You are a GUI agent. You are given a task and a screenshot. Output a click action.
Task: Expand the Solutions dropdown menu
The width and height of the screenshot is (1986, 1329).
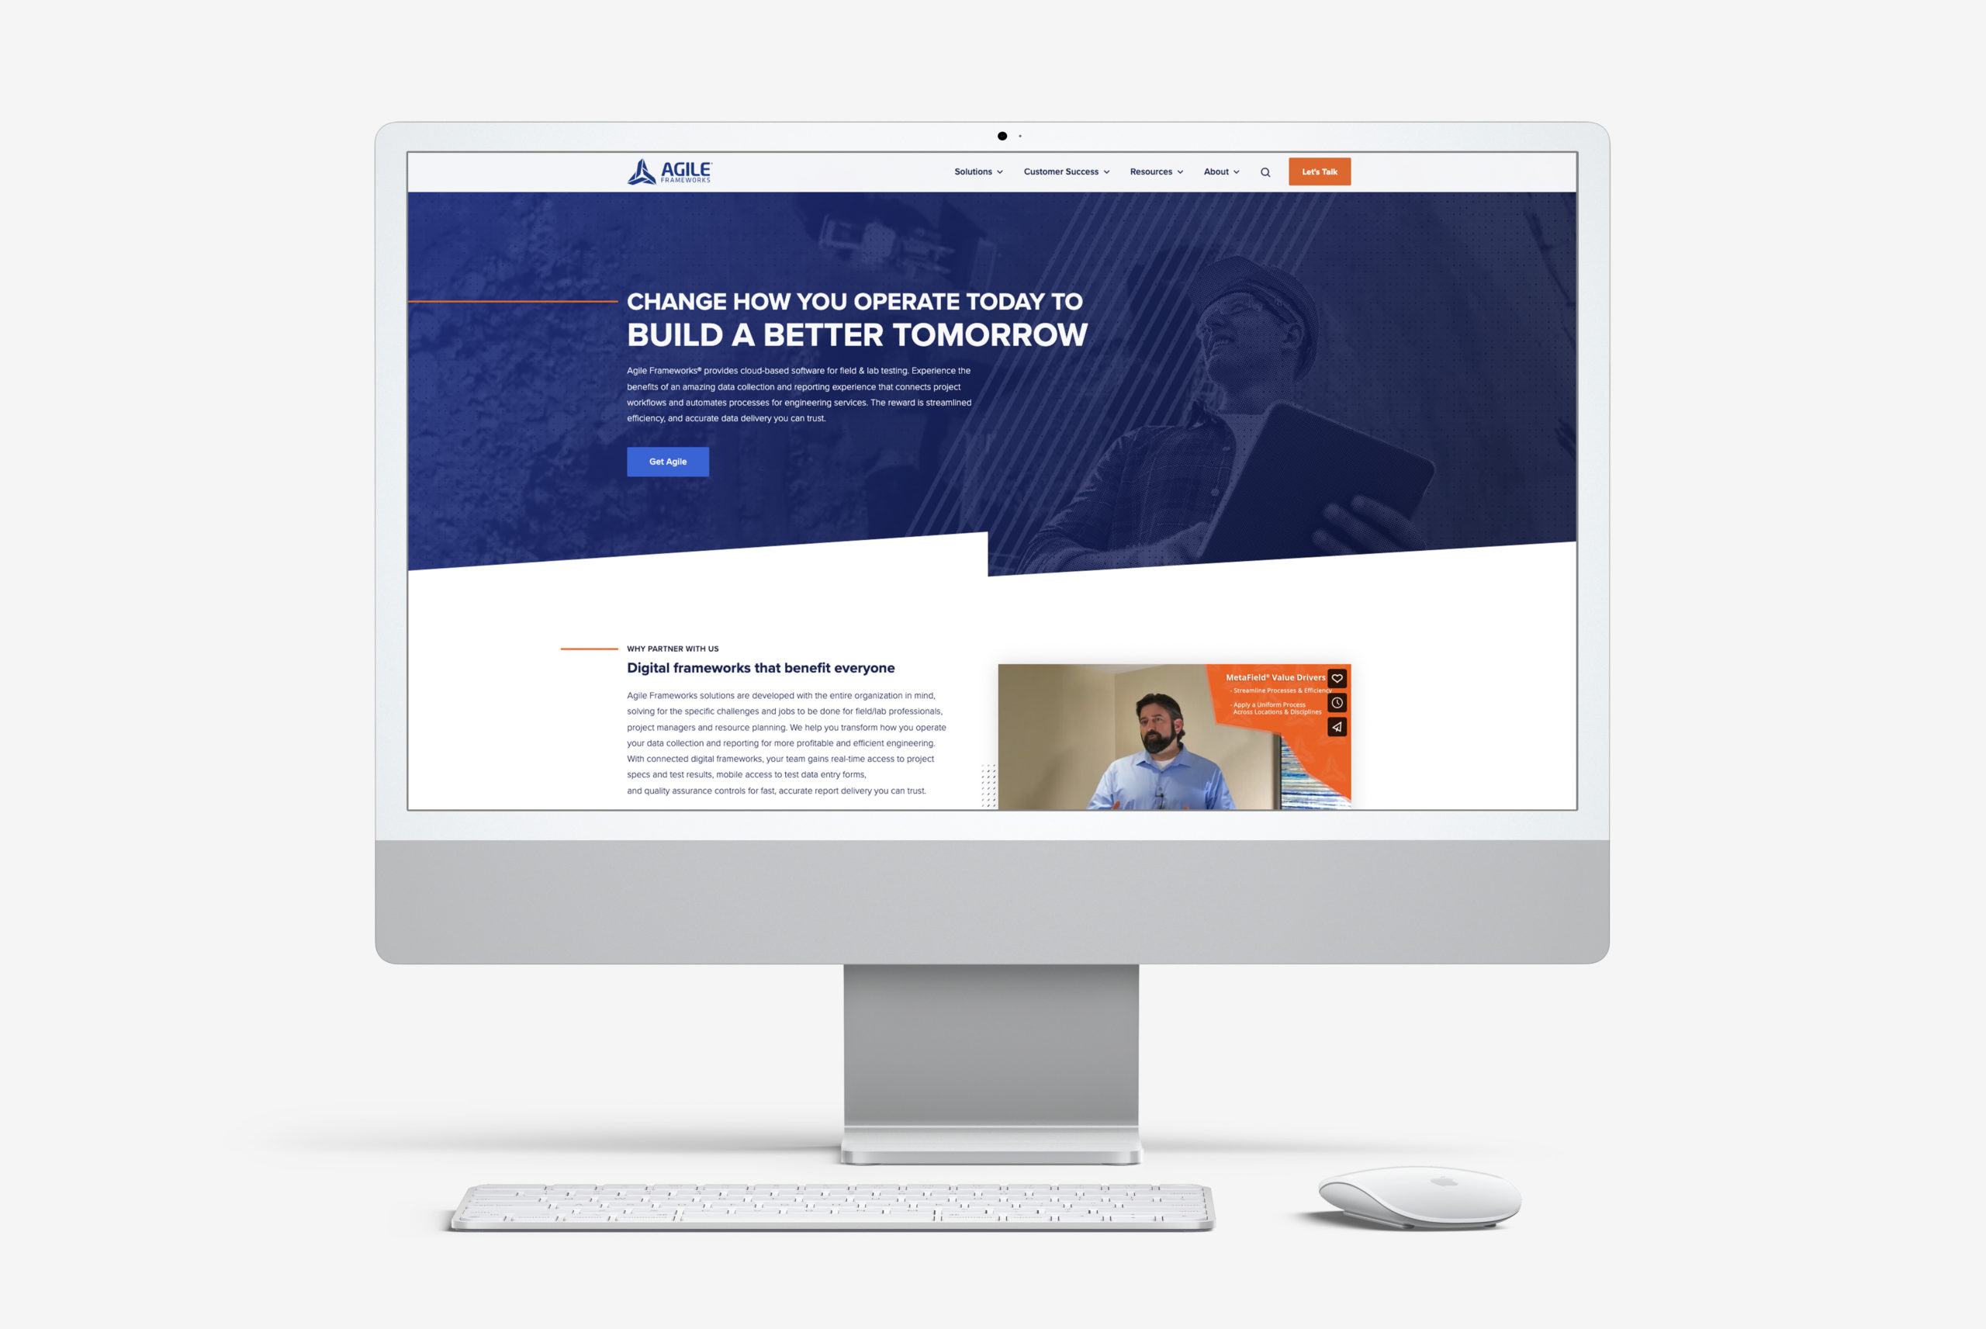[x=979, y=171]
